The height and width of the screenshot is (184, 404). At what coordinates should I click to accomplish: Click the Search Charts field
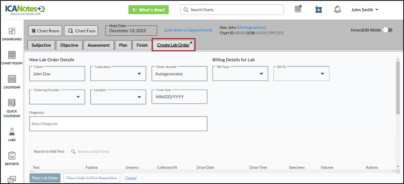coord(232,10)
